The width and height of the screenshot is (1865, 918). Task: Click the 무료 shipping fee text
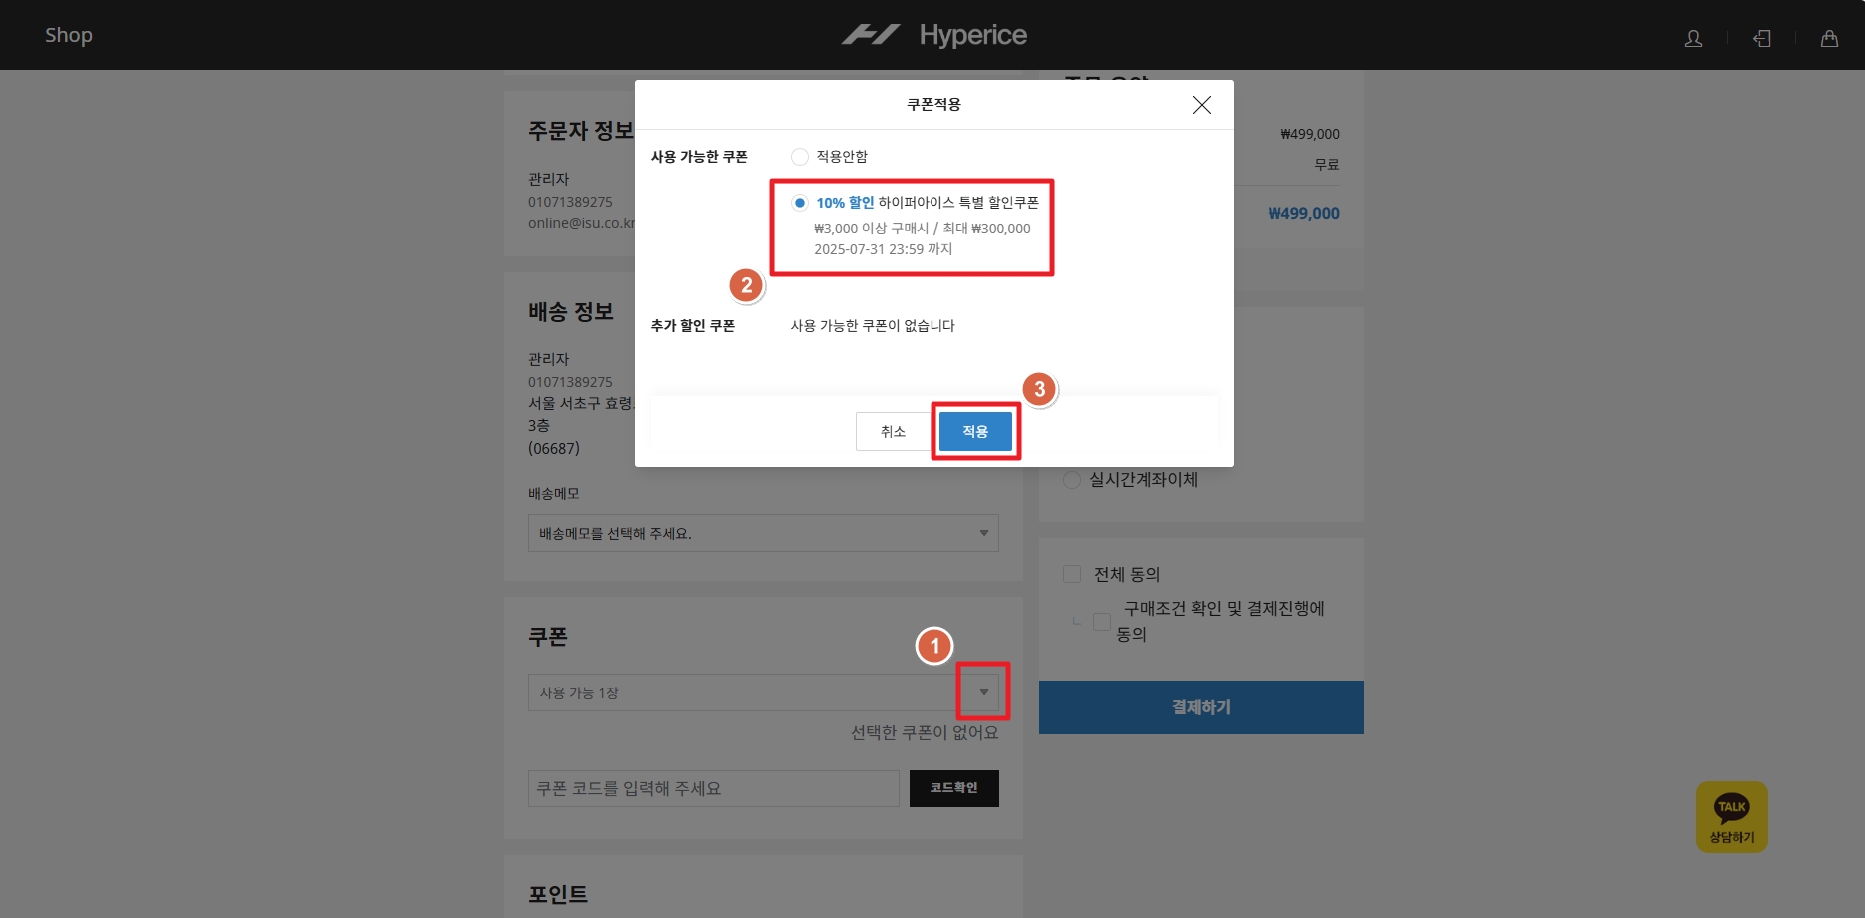click(1327, 165)
